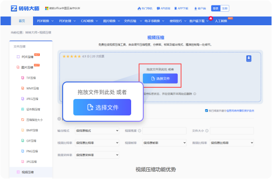Select the BMP压缩 sidebar icon
This screenshot has height=179, width=272.
pyautogui.click(x=22, y=130)
